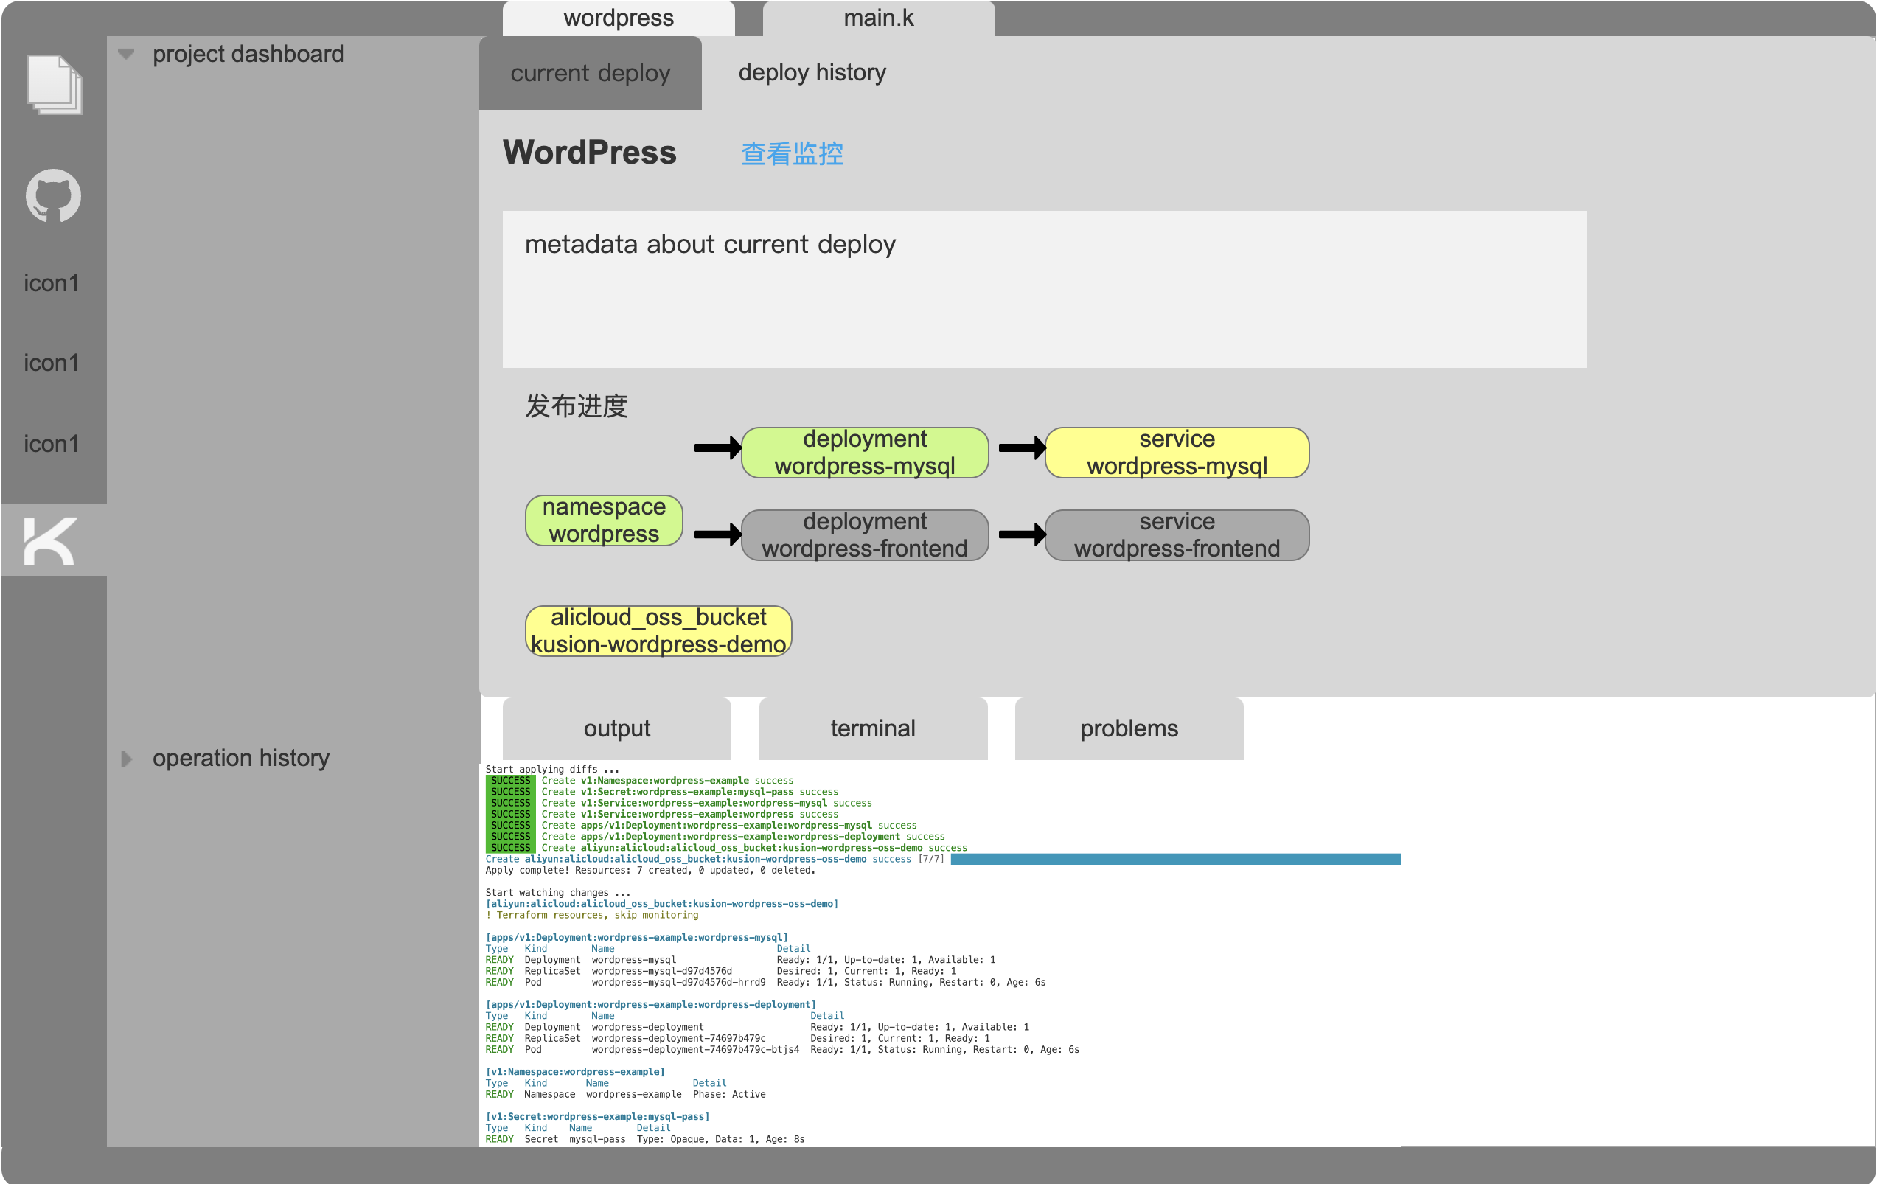Image resolution: width=1880 pixels, height=1184 pixels.
Task: Click the [v1:Secret:wordpress-example:mysql-pass] header line
Action: point(597,1117)
